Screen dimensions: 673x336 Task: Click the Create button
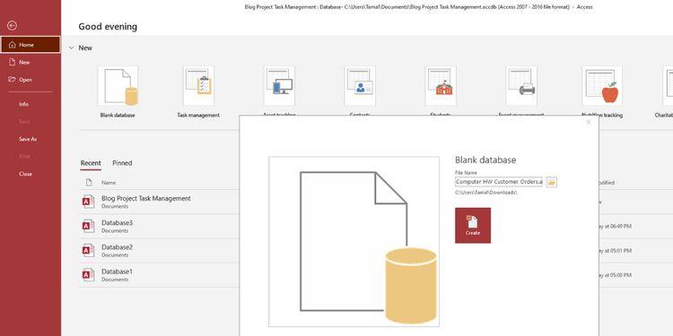coord(473,226)
